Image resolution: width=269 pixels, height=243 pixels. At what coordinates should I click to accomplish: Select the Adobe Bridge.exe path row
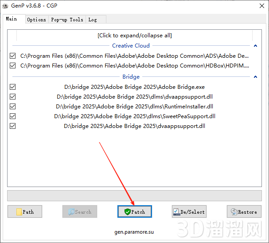135,87
